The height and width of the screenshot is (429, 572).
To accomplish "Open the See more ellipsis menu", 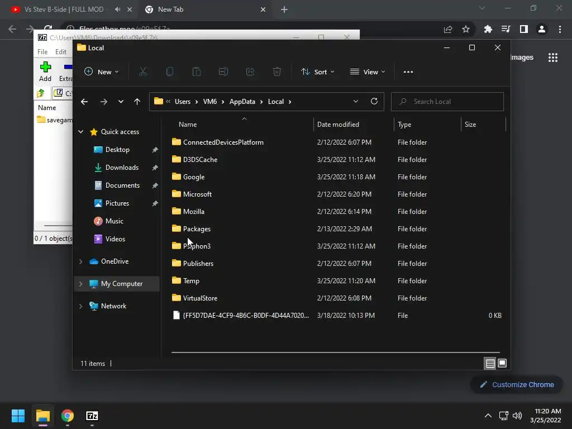I will coord(408,72).
